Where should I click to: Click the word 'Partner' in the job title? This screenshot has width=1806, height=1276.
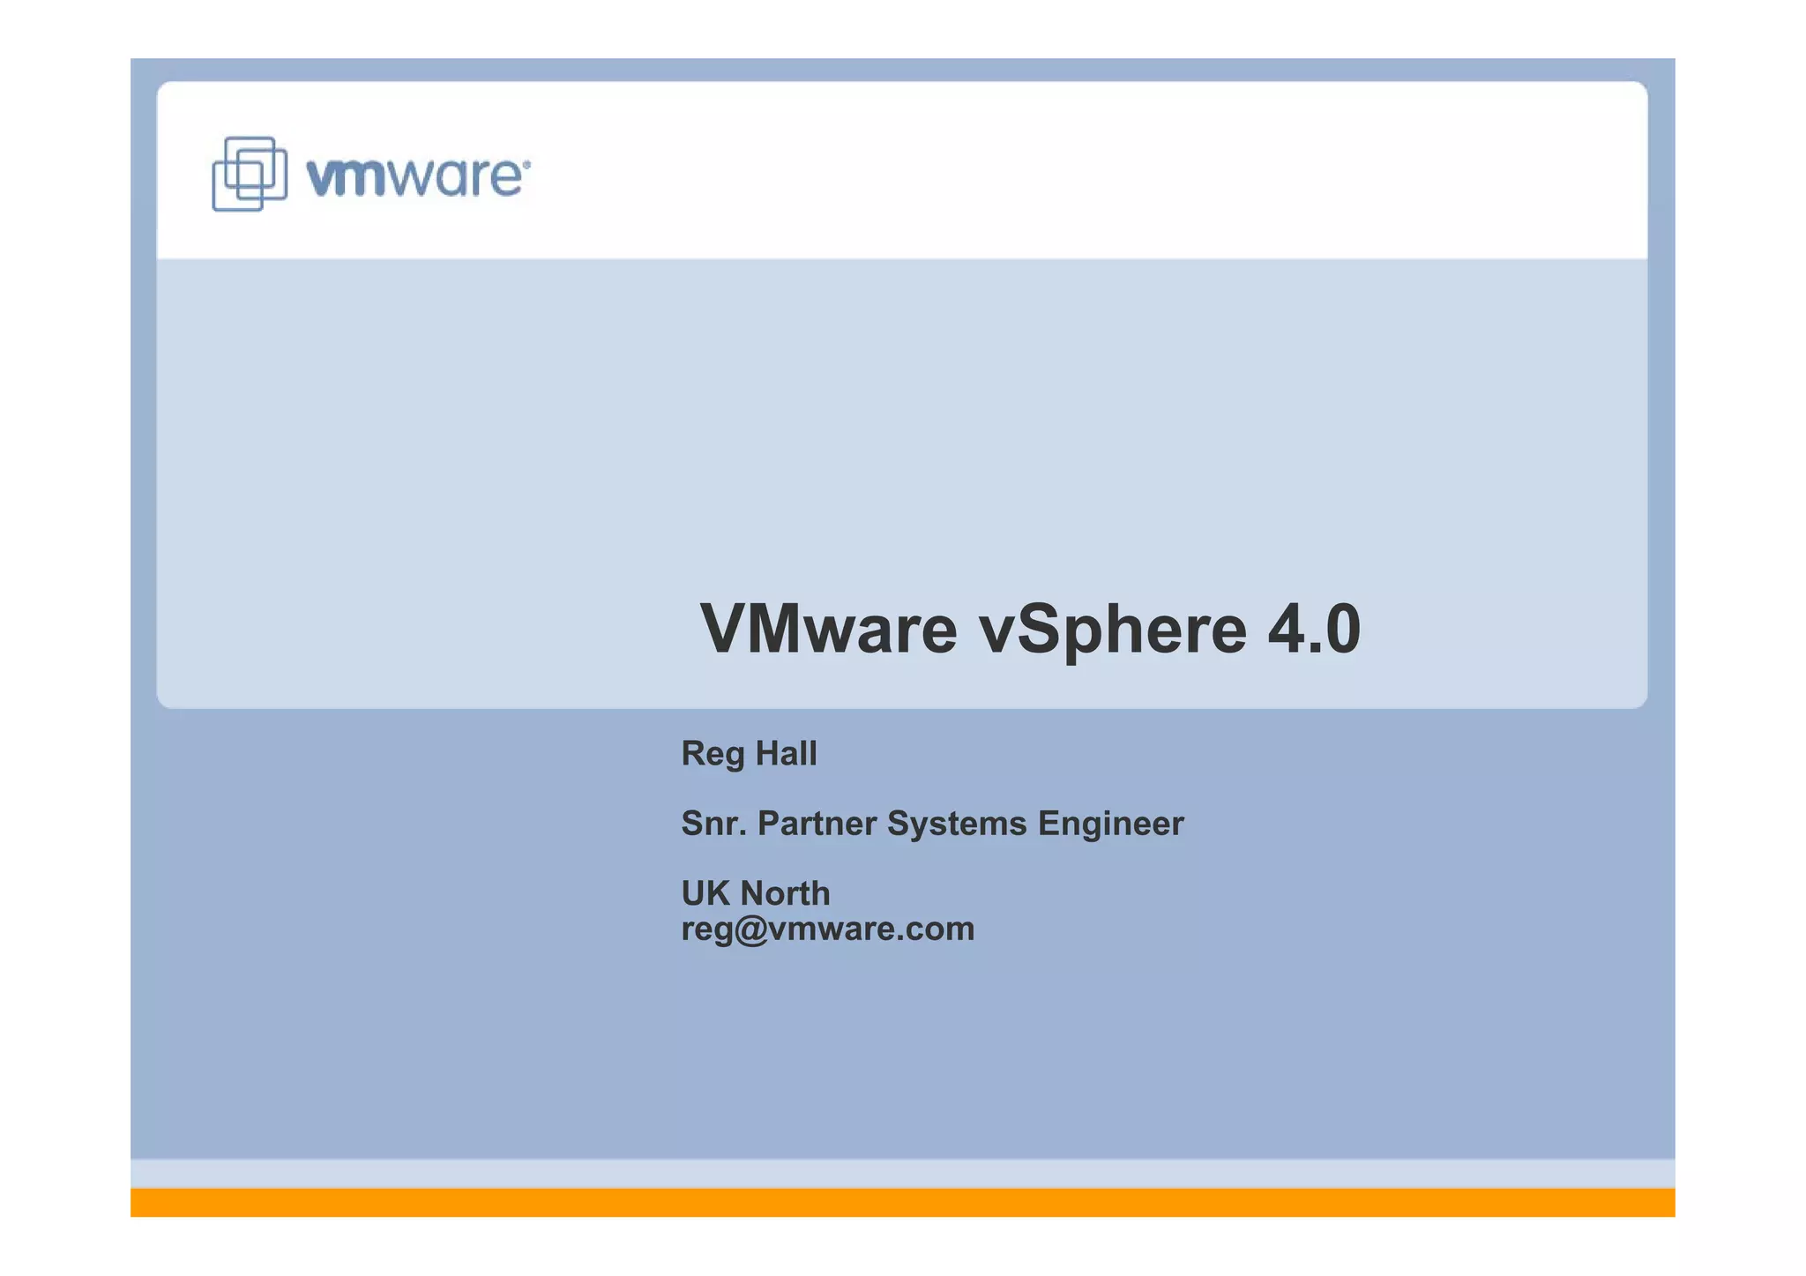pos(817,824)
